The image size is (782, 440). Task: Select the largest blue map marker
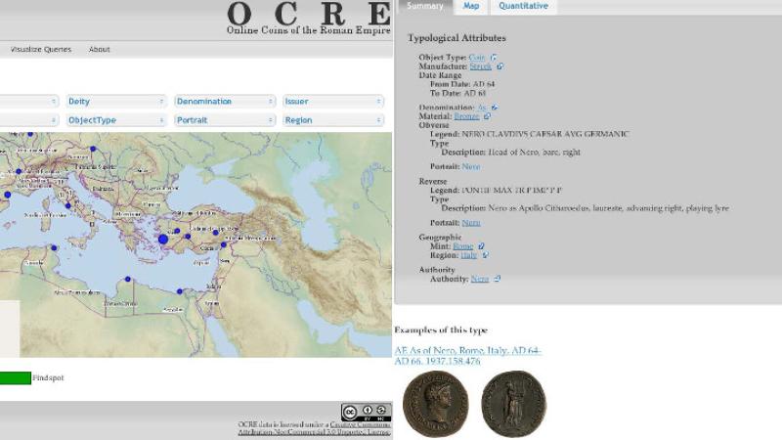point(163,240)
